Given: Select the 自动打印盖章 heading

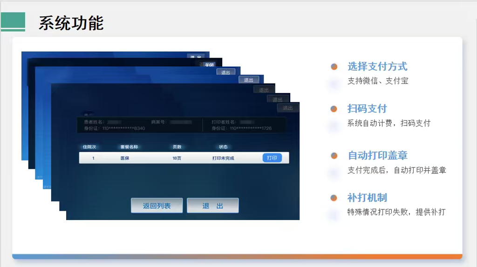Looking at the screenshot, I should click(378, 155).
